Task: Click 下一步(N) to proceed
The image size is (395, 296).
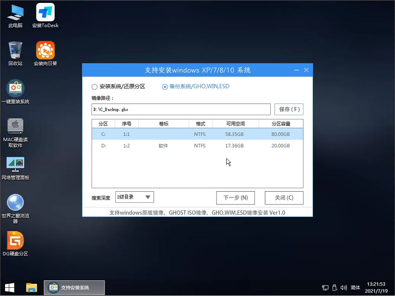Action: (x=235, y=197)
